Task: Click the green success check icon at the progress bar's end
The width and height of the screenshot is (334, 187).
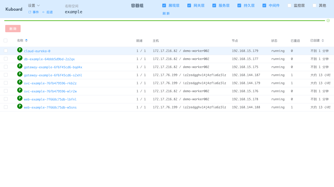Action: tap(328, 21)
